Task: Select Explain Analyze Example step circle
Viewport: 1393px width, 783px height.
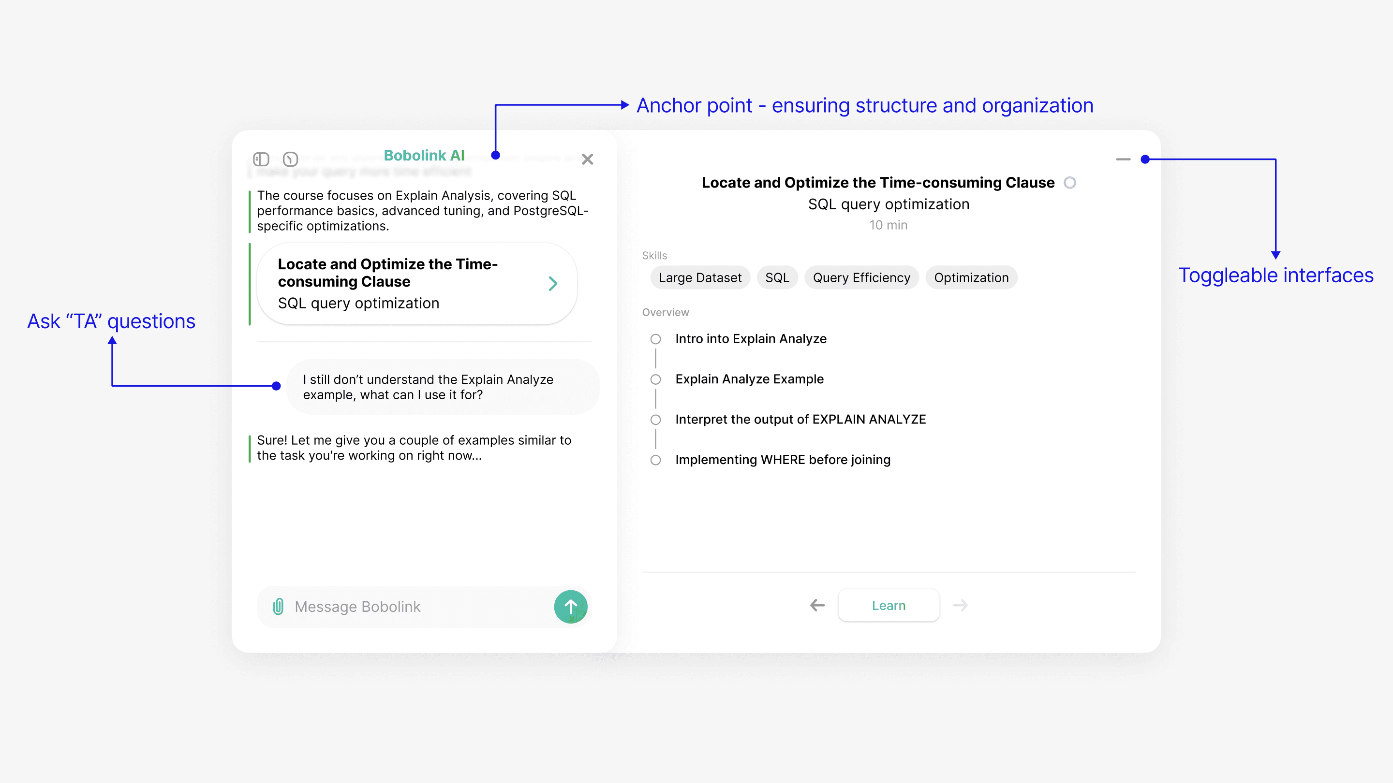Action: click(655, 379)
